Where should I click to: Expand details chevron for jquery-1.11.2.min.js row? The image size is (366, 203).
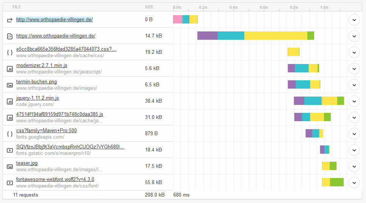(354, 101)
